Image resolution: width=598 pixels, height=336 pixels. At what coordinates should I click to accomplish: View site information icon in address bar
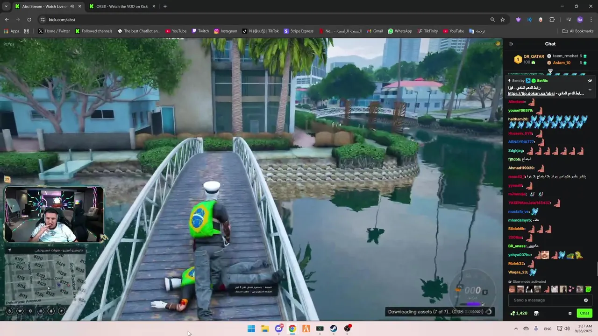coord(43,20)
